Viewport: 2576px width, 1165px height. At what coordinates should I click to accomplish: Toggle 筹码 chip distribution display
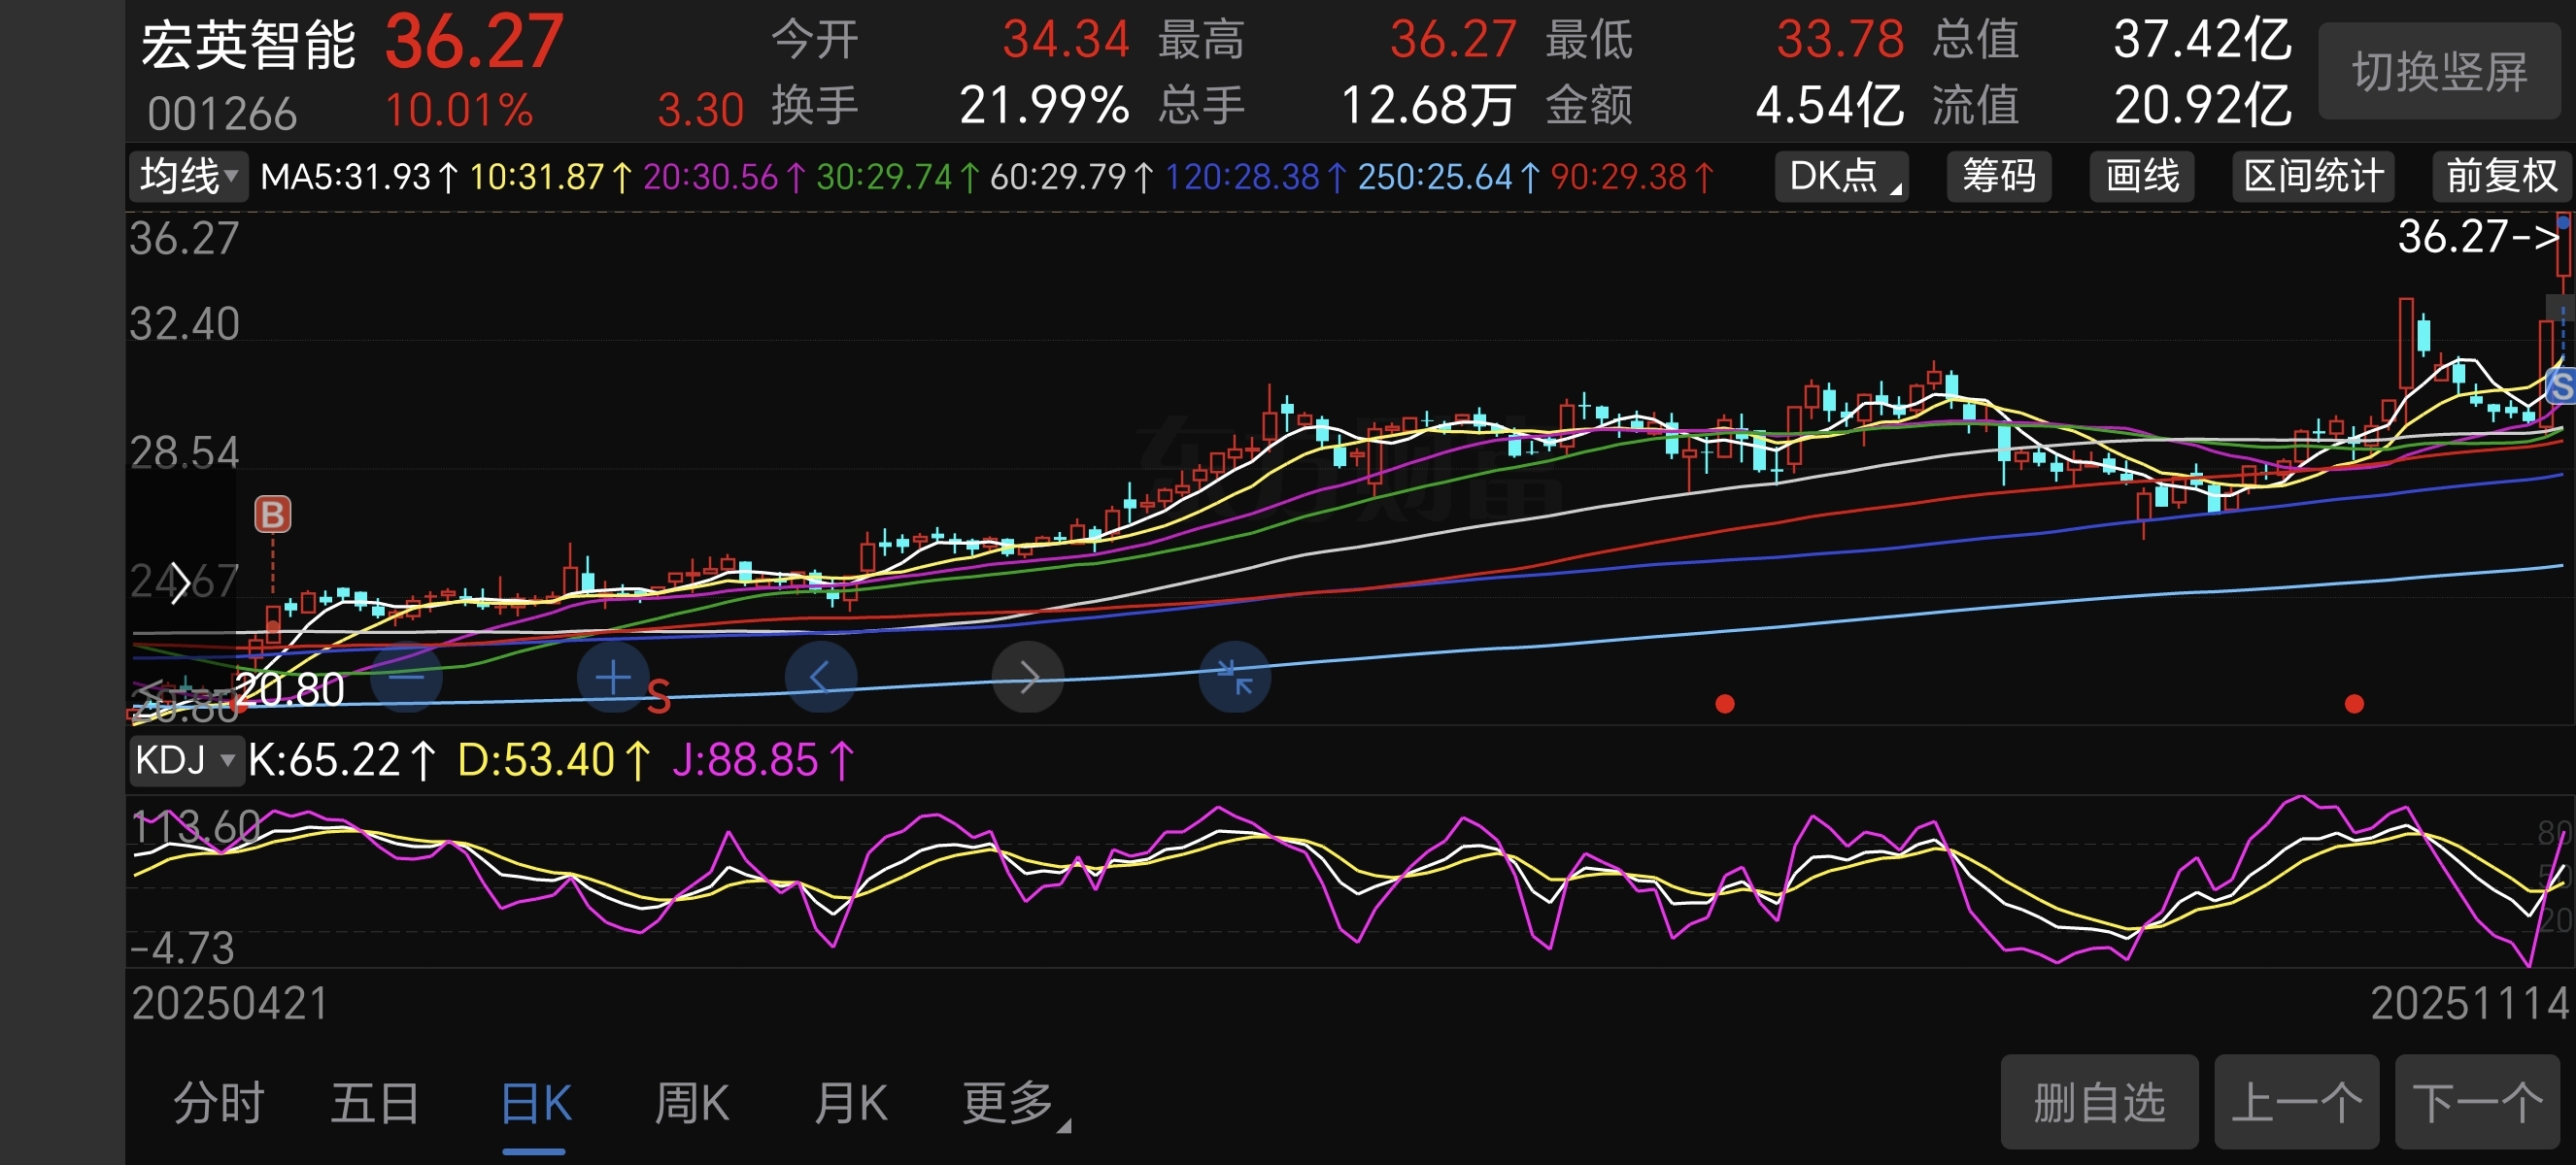1998,177
